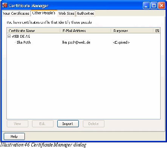Click the Help button
Screen dimensions: 167x148
point(14,136)
